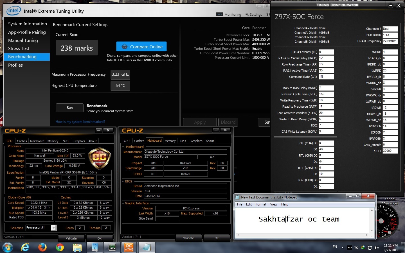Click Notepad's vertical scrollbar up arrow

372,210
